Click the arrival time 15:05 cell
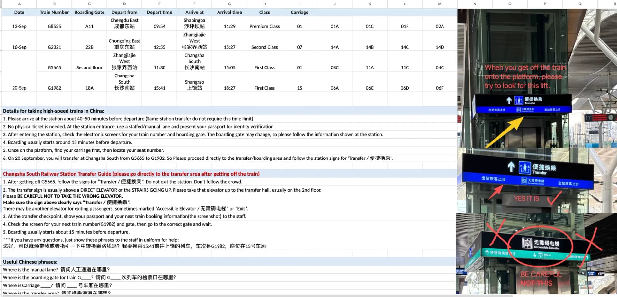617x297 pixels. (x=229, y=61)
